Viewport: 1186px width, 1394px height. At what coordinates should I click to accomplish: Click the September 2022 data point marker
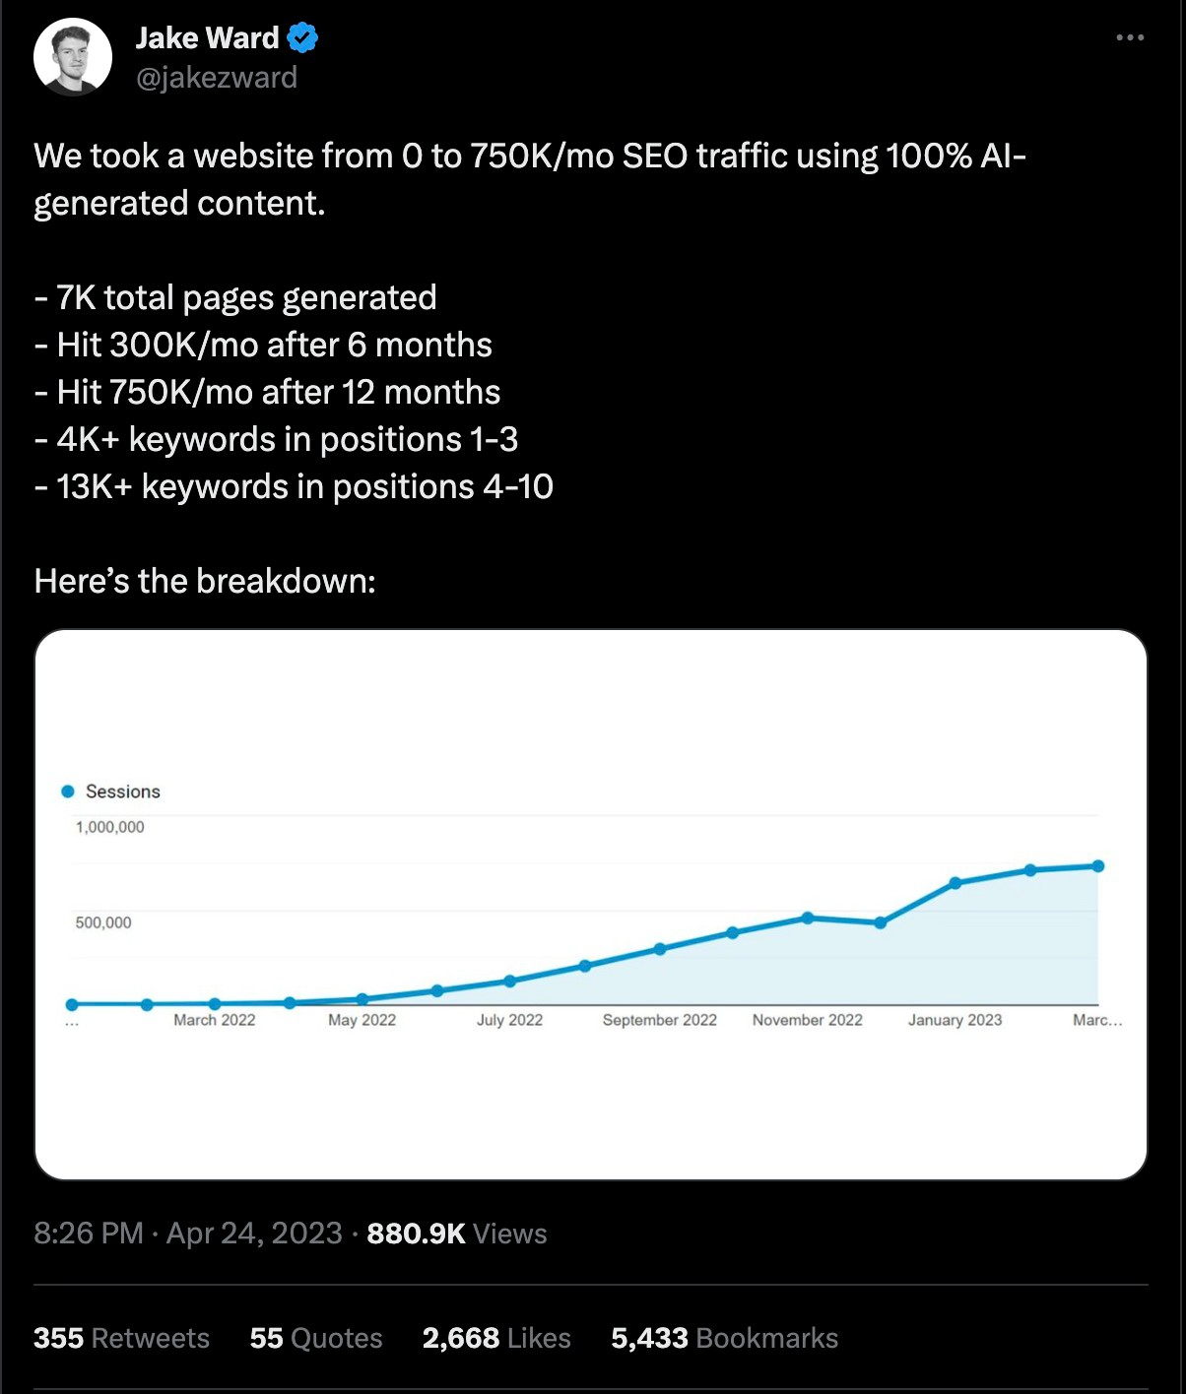660,949
